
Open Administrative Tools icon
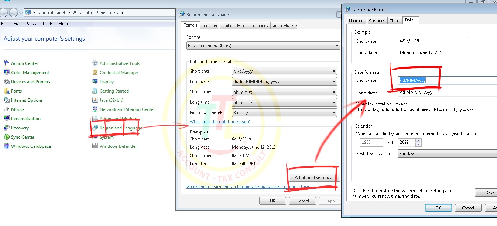coord(95,63)
